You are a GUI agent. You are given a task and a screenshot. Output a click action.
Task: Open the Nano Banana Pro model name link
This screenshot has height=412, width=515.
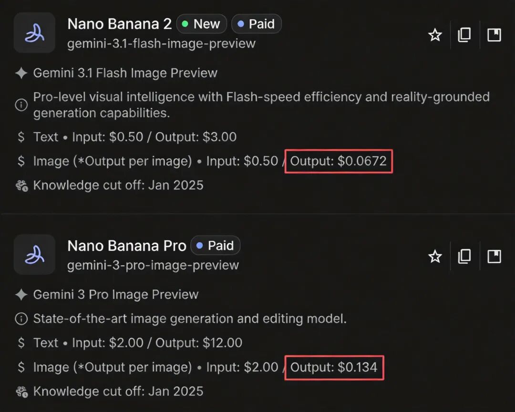coord(126,245)
